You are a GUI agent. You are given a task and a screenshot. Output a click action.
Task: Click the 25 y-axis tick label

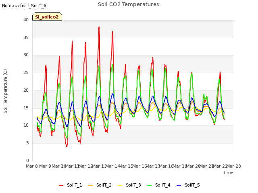click(26, 72)
